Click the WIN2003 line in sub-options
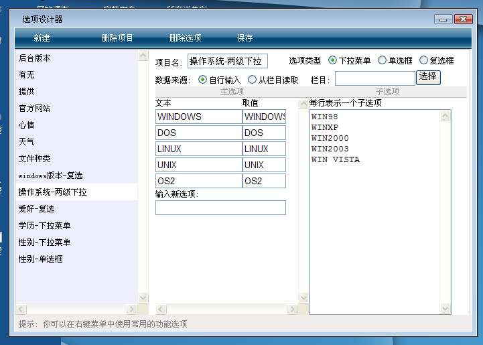 [330, 149]
